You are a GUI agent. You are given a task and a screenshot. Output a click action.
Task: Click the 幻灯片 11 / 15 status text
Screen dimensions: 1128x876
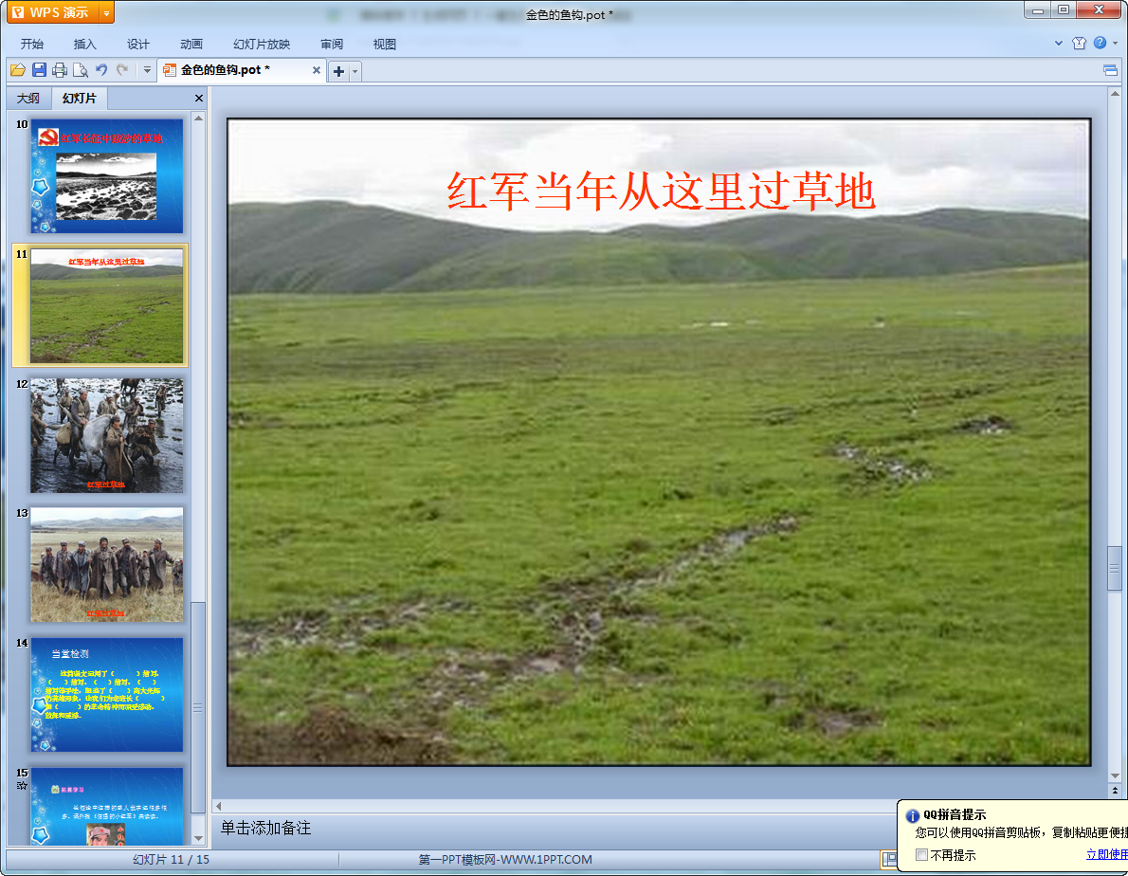[171, 860]
